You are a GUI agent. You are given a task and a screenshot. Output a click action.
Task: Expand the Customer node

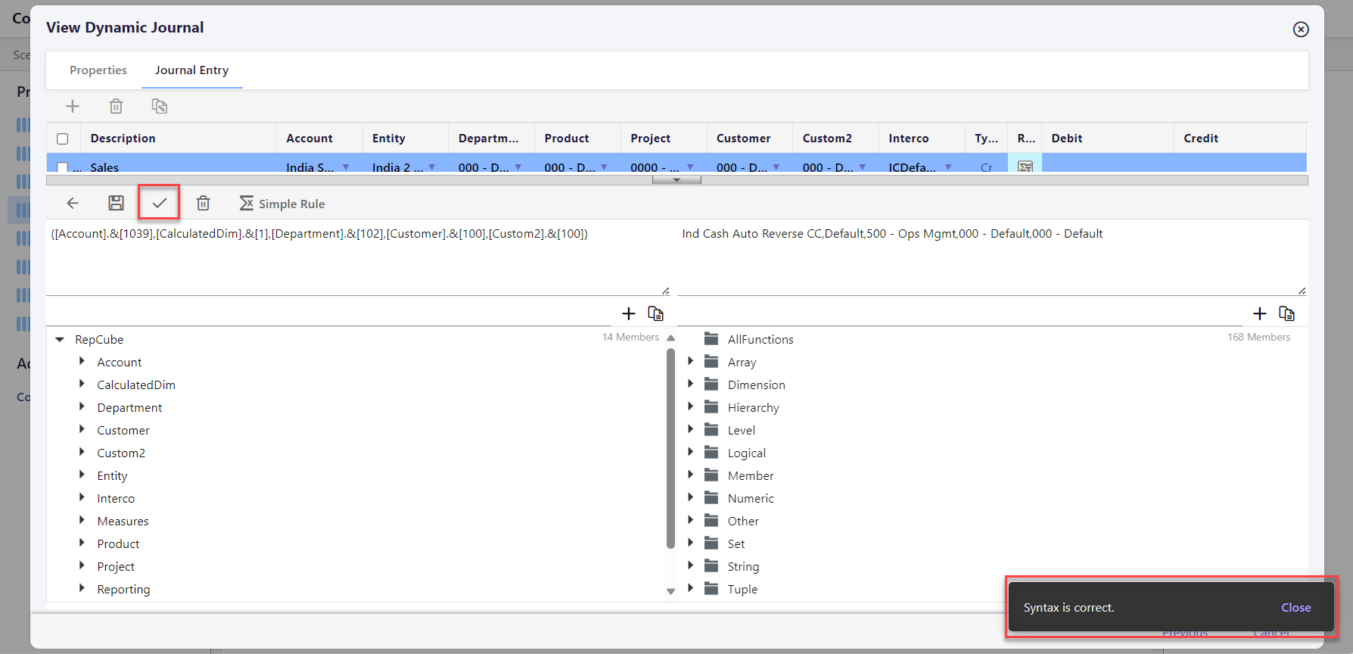tap(82, 430)
